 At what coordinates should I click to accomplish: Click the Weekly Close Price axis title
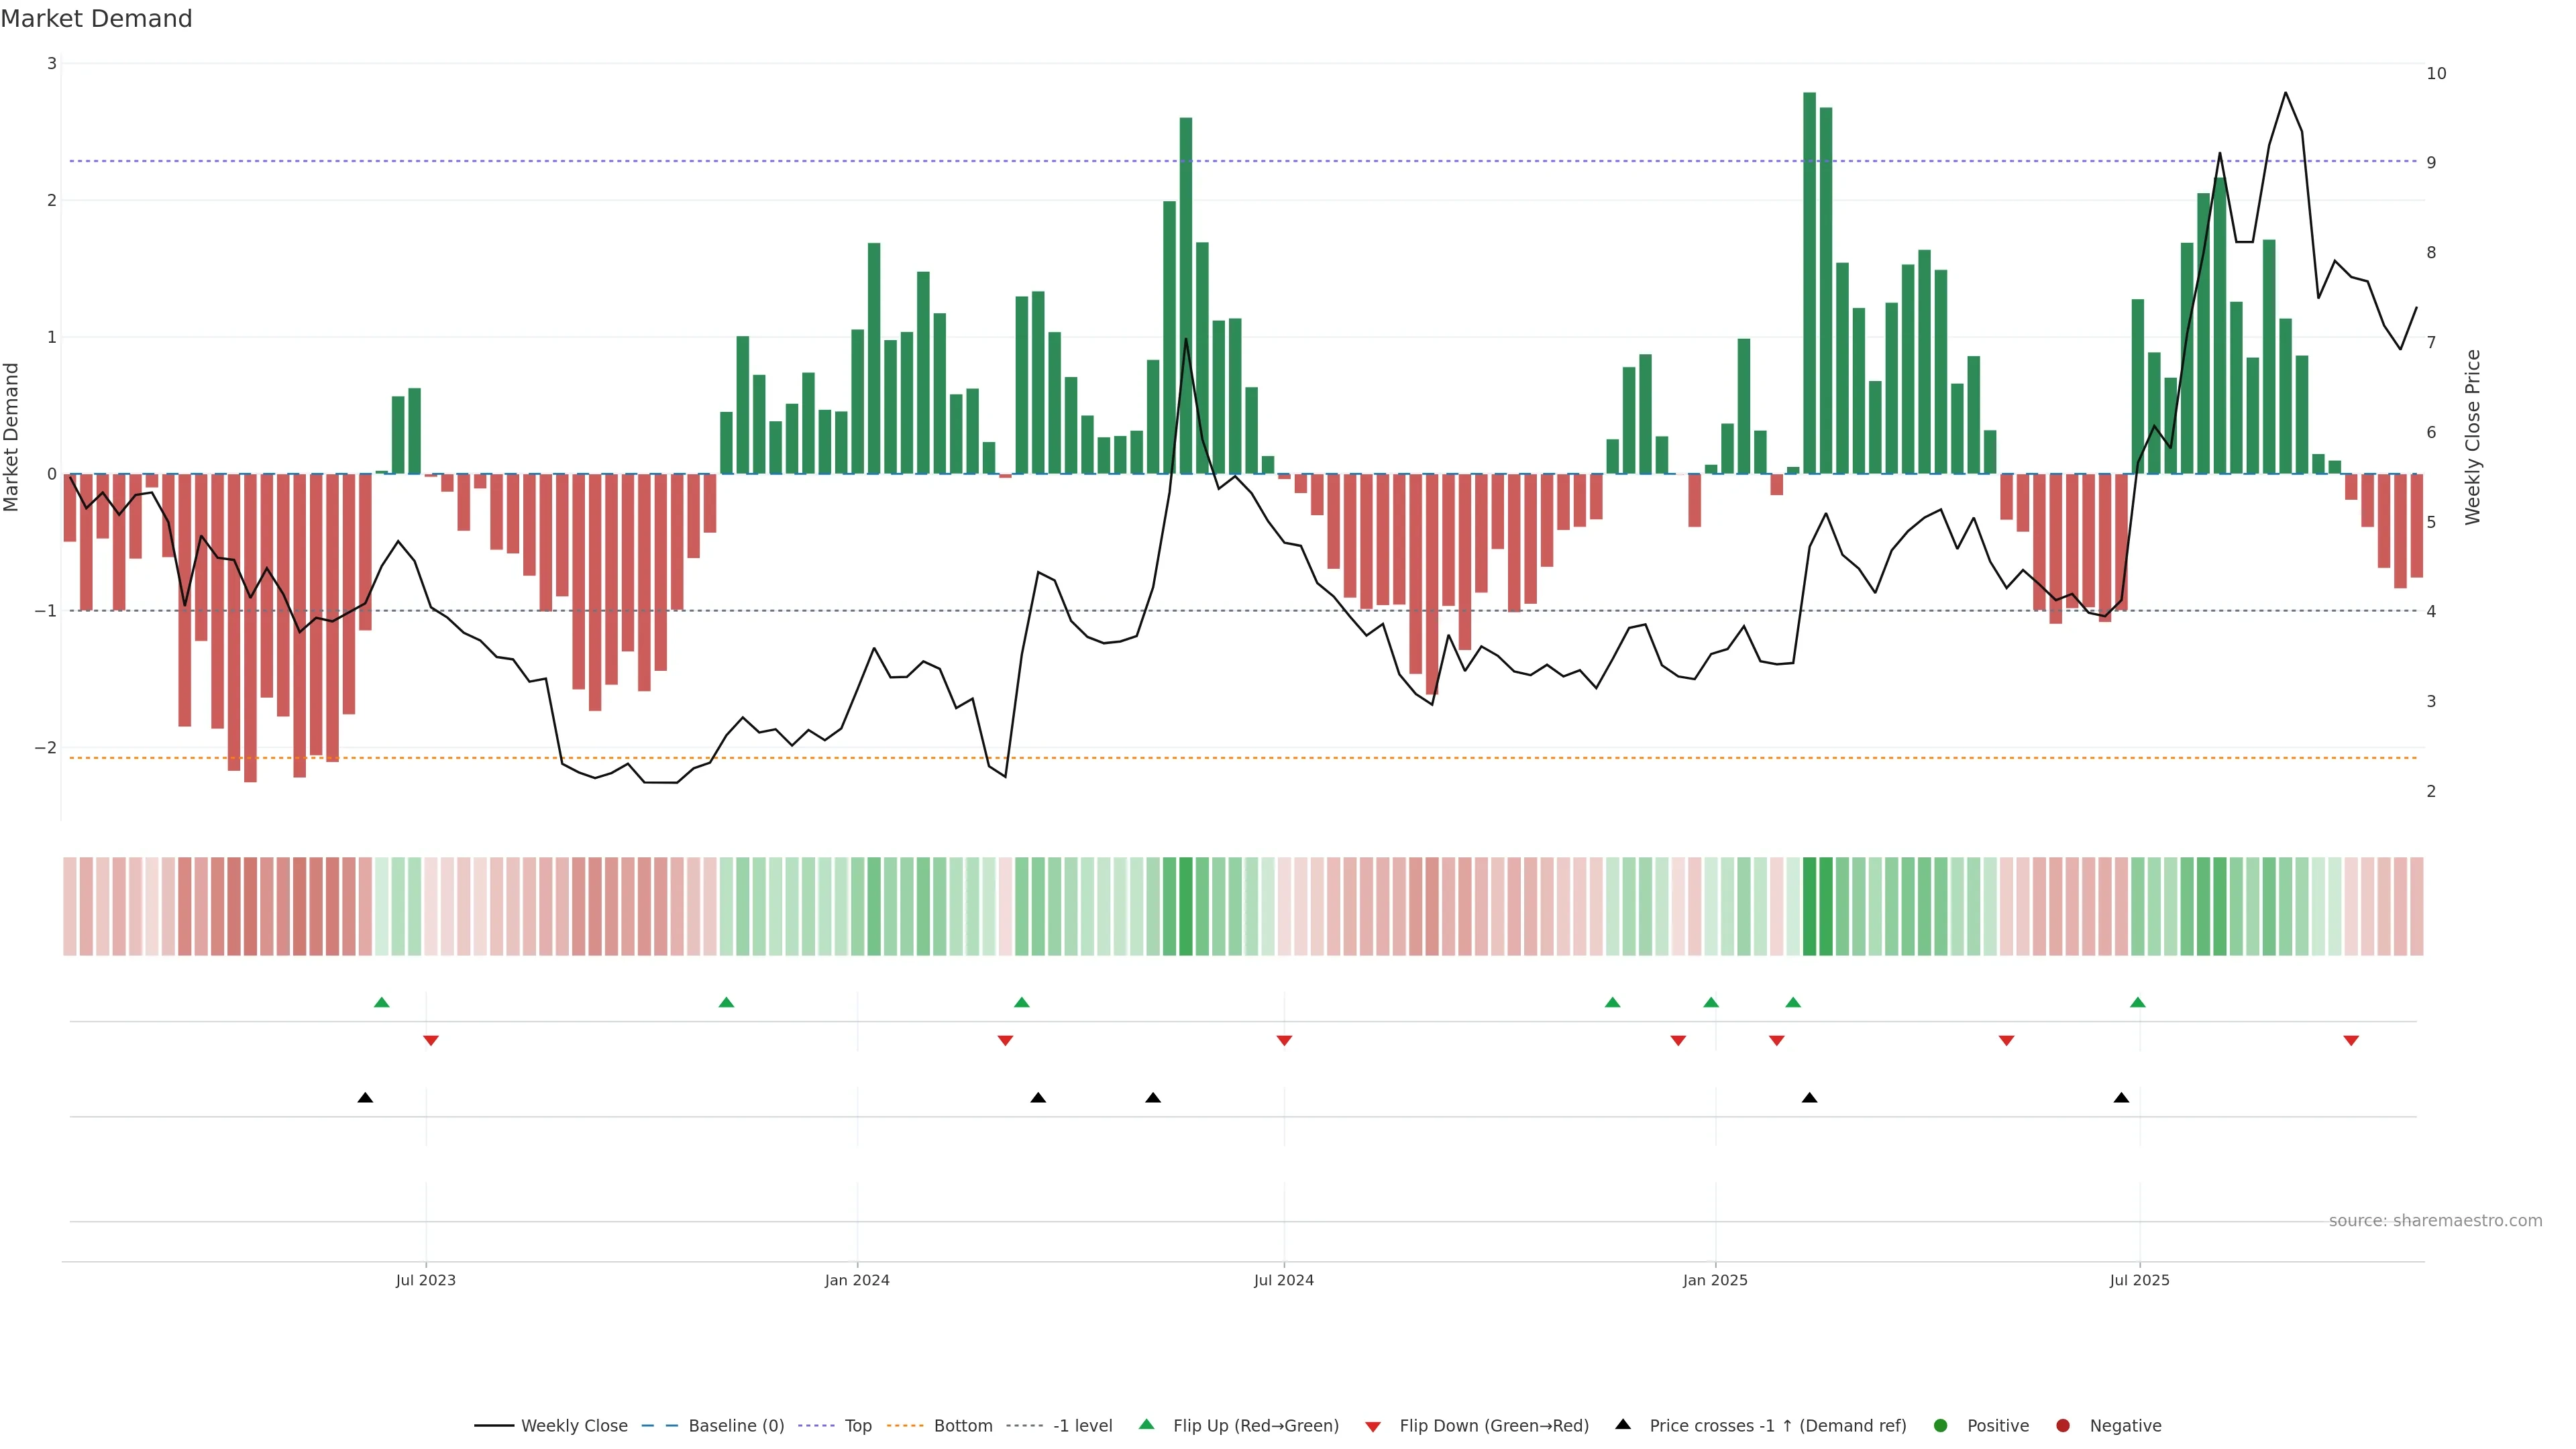(x=2473, y=437)
